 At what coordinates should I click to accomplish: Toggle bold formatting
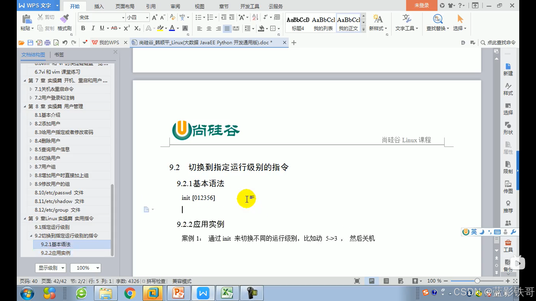(x=83, y=28)
